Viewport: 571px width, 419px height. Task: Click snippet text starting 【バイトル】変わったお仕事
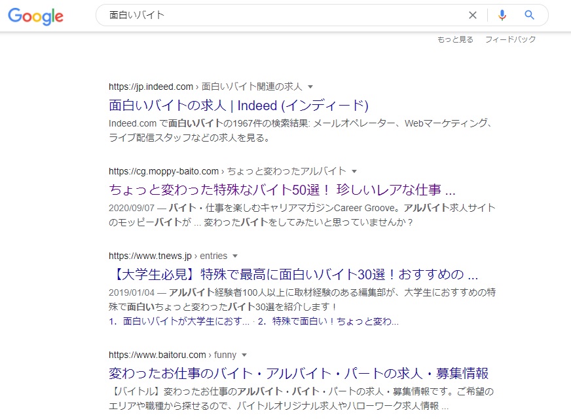click(301, 399)
